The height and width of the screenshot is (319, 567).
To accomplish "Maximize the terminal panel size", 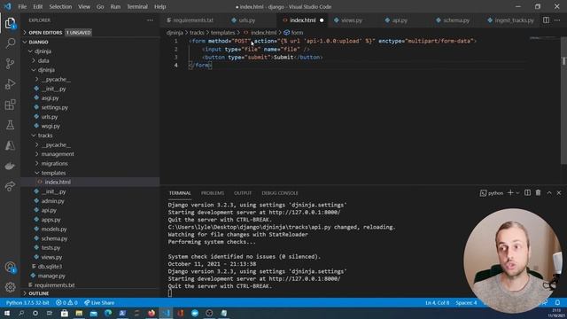I will [549, 193].
